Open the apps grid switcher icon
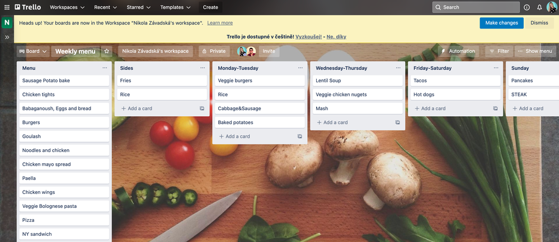This screenshot has width=559, height=242. pos(7,7)
